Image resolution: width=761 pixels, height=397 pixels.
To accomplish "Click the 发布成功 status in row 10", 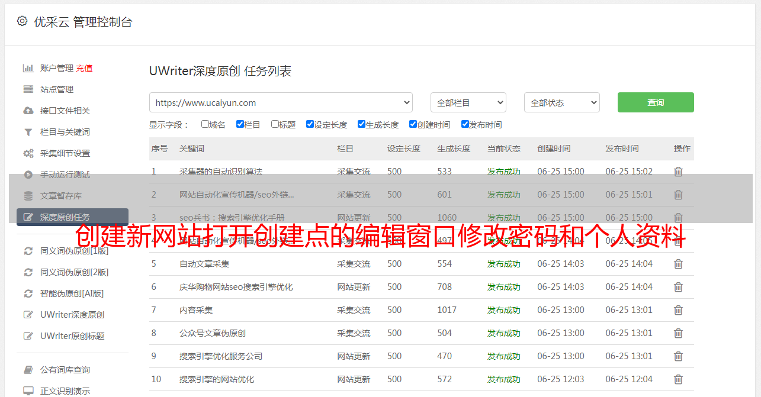I will point(504,379).
